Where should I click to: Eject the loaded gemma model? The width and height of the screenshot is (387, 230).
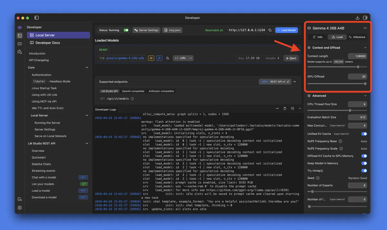[x=291, y=58]
